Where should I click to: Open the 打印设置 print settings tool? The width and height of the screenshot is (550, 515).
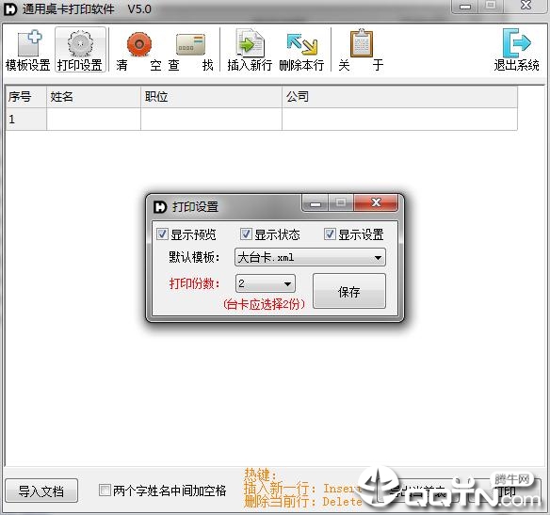pyautogui.click(x=80, y=50)
